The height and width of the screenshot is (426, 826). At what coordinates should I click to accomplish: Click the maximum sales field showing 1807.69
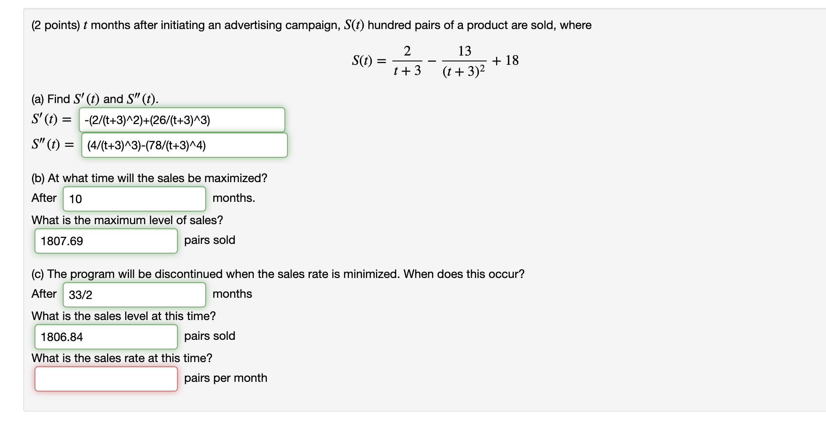(x=105, y=241)
